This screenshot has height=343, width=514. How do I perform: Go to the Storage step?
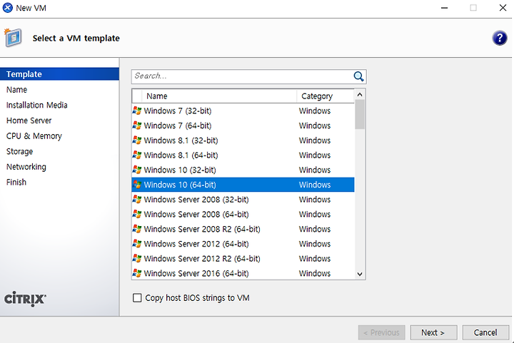(x=20, y=152)
